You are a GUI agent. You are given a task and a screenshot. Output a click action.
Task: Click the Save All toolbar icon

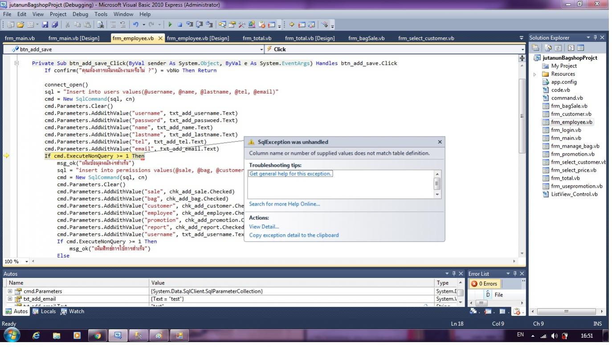(55, 25)
